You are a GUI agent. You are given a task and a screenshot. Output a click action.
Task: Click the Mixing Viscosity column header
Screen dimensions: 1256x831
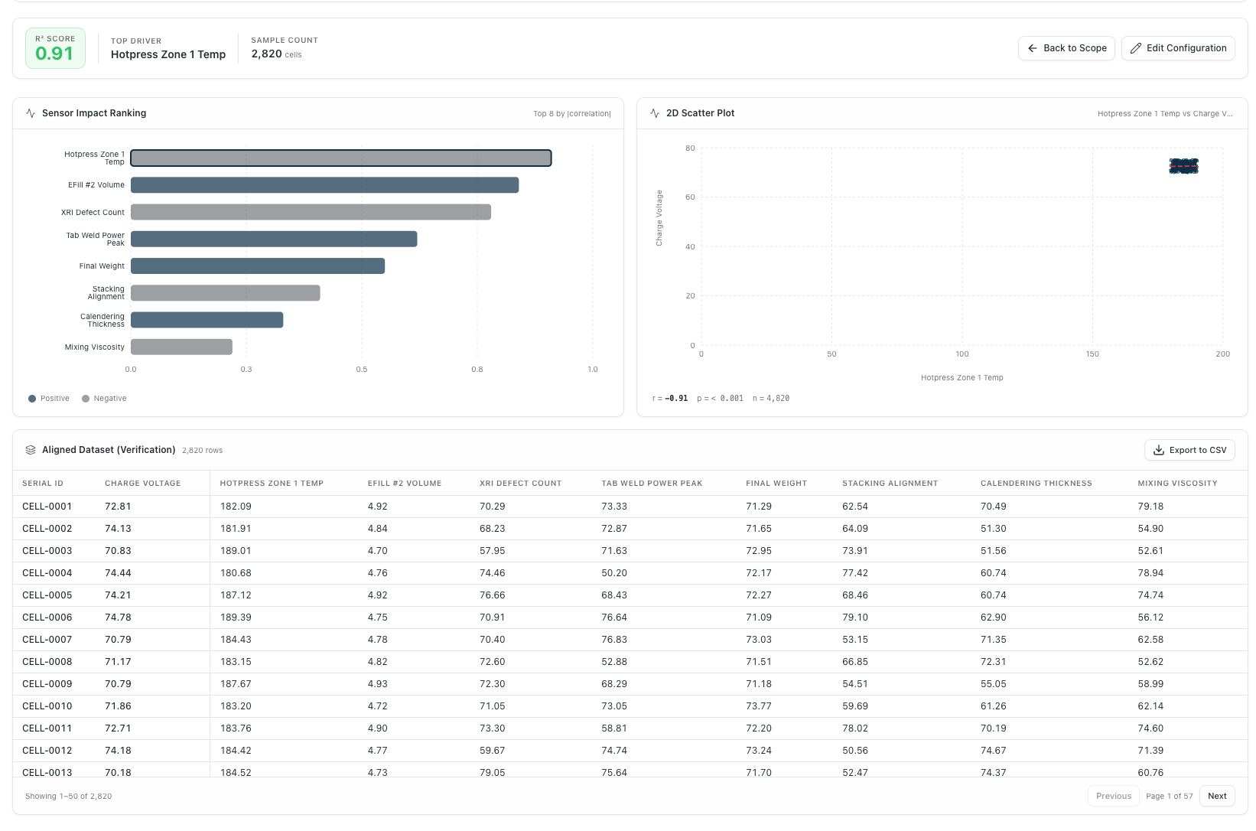click(1177, 484)
